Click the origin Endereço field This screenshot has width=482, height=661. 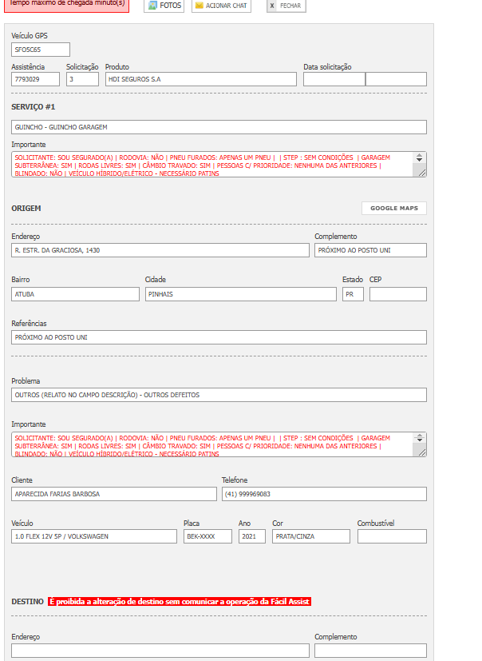click(160, 250)
